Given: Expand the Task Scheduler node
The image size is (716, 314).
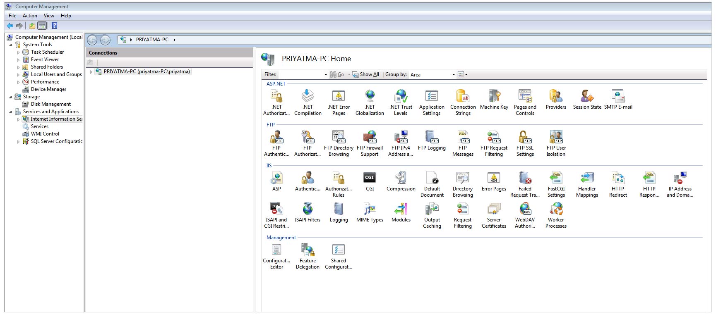Looking at the screenshot, I should 18,52.
